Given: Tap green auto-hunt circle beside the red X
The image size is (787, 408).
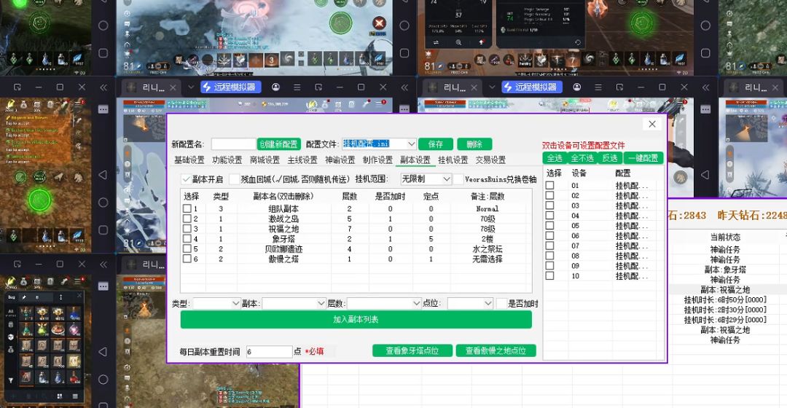Looking at the screenshot, I should coord(341,23).
